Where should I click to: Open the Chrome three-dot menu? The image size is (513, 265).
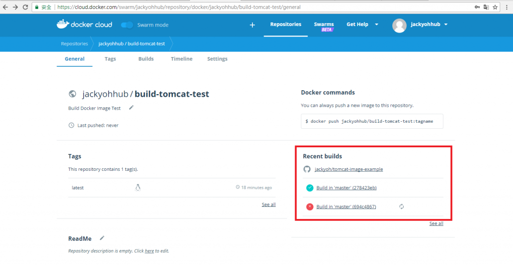507,7
